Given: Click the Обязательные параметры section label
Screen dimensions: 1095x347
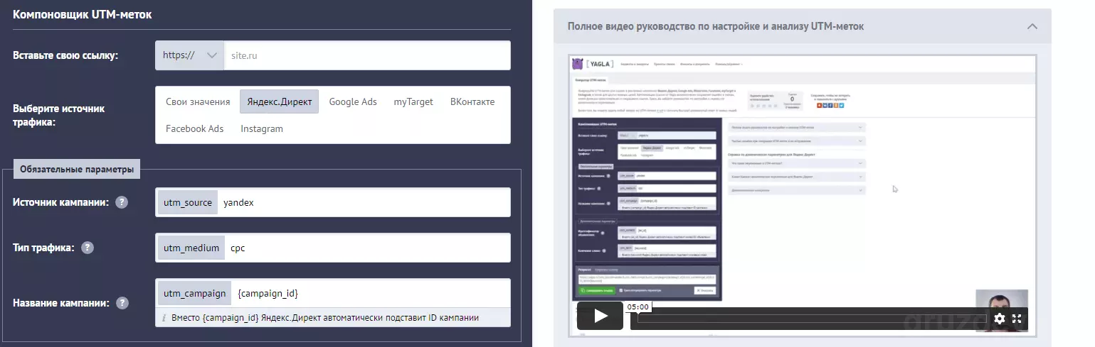Looking at the screenshot, I should [x=77, y=169].
